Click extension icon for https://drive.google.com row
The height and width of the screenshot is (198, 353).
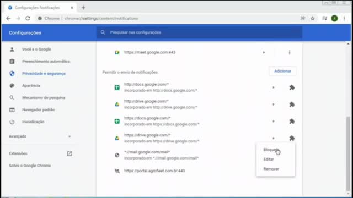click(292, 138)
